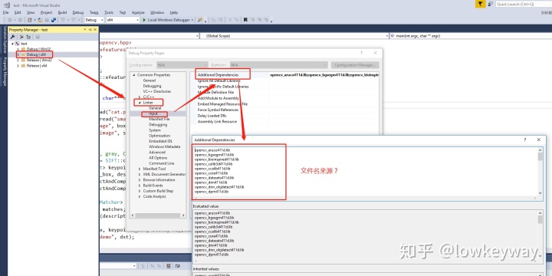Open the Project menu
Screen dimensions: 552x276
coord(46,12)
